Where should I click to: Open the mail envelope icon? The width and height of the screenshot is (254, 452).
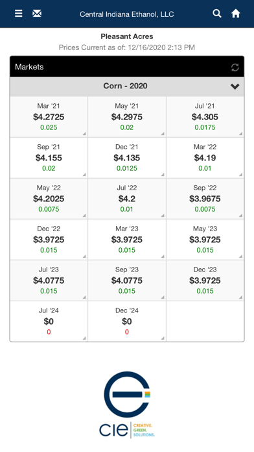pos(37,13)
